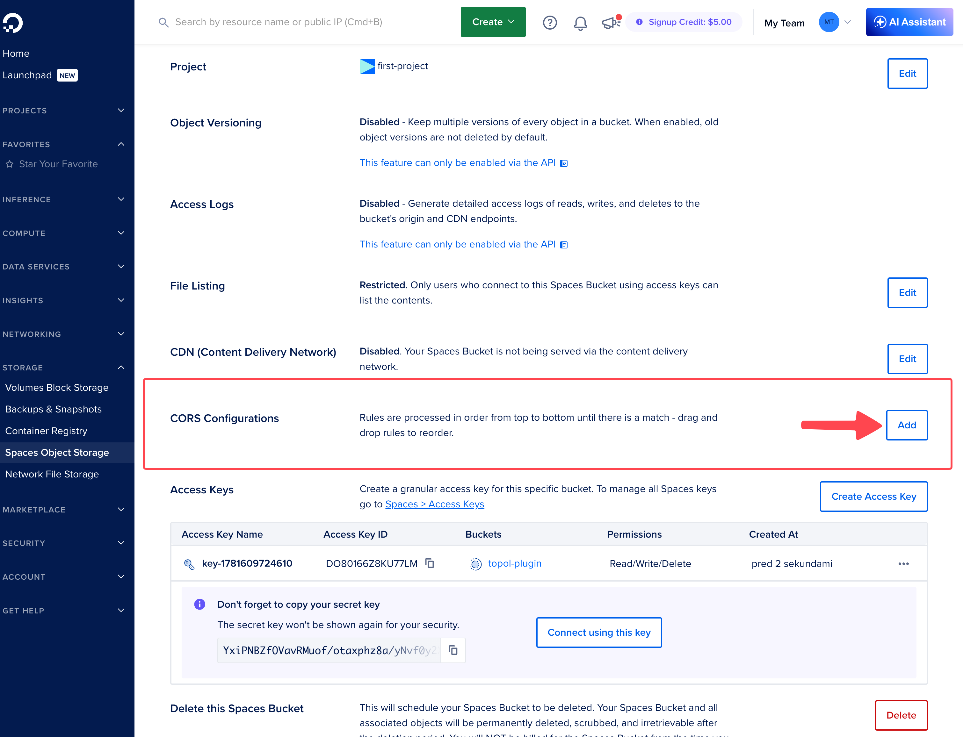Open the Create dropdown
Image resolution: width=963 pixels, height=737 pixels.
(x=493, y=22)
